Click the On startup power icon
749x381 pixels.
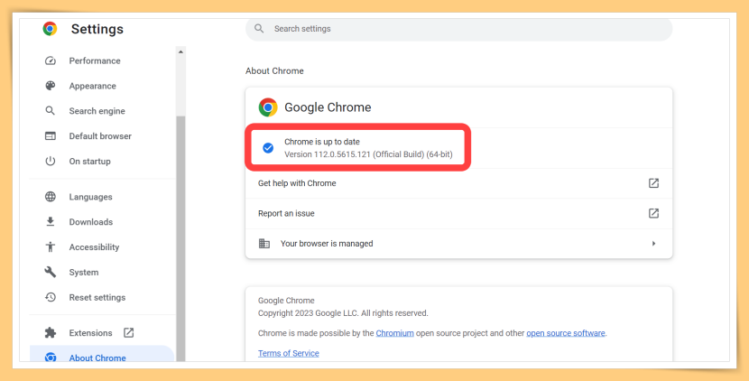point(51,161)
